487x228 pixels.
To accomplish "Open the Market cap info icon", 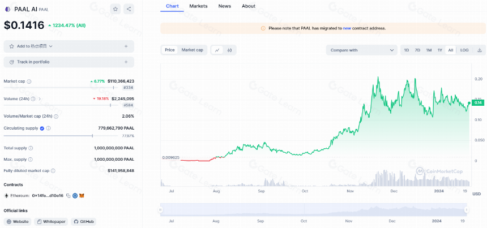I will [29, 81].
